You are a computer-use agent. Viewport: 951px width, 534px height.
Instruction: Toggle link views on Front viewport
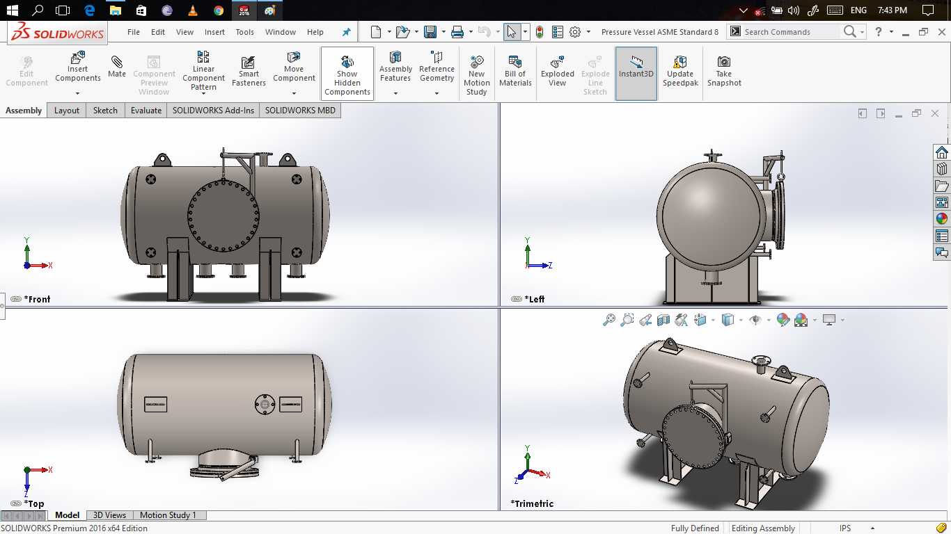coord(16,299)
